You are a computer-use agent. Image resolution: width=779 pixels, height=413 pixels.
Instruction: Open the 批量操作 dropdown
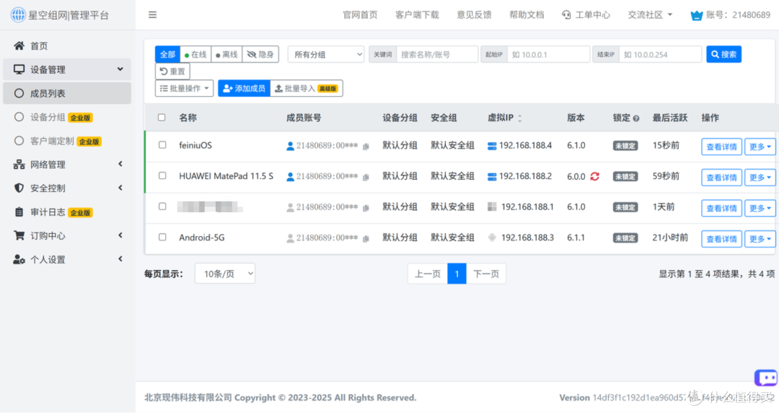coord(185,89)
